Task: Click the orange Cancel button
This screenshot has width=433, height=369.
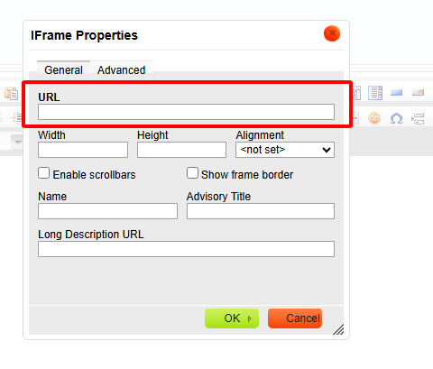Action: click(295, 318)
